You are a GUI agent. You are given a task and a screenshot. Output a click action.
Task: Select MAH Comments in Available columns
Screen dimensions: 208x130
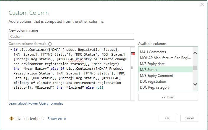pyautogui.click(x=165, y=52)
